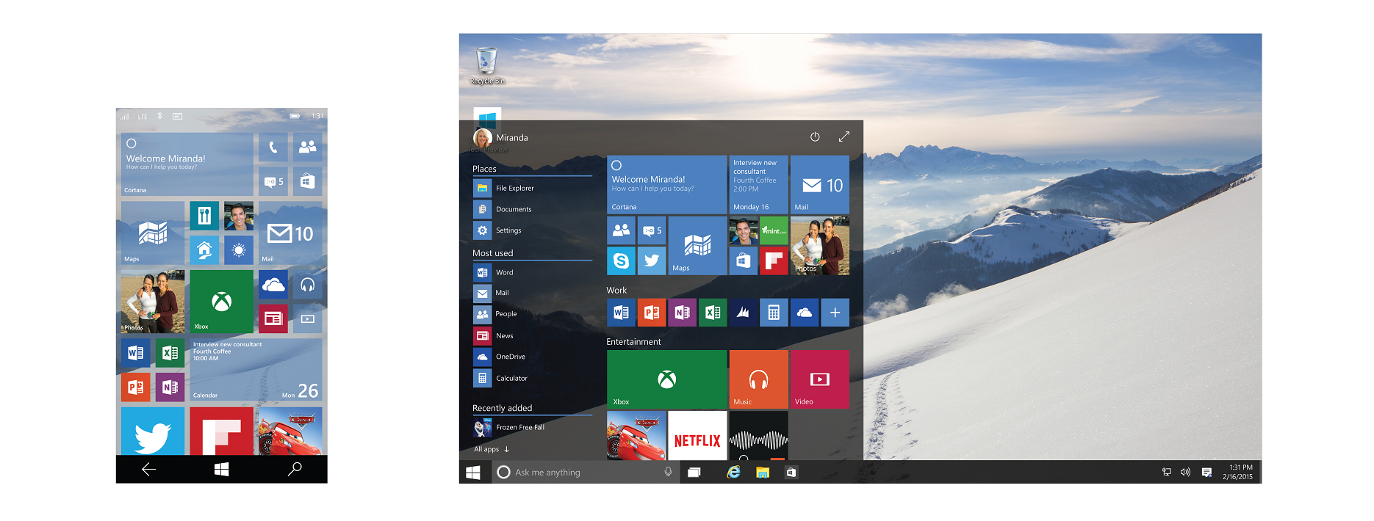
Task: Tap the Calendar tile on the phone
Action: click(x=256, y=370)
